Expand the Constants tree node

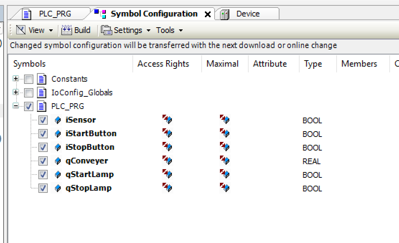pyautogui.click(x=15, y=79)
